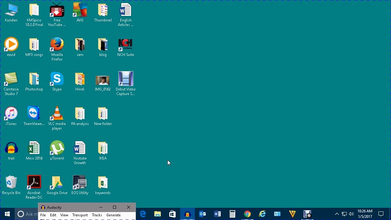This screenshot has width=391, height=220.
Task: Open the IKEA folder
Action: [103, 151]
